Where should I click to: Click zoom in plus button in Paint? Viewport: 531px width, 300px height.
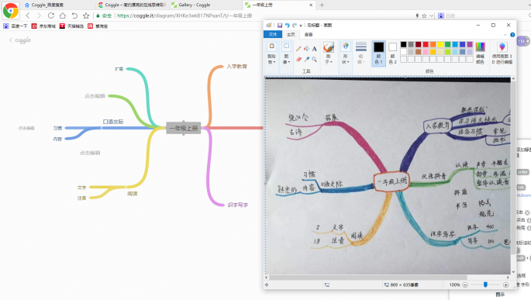click(505, 284)
